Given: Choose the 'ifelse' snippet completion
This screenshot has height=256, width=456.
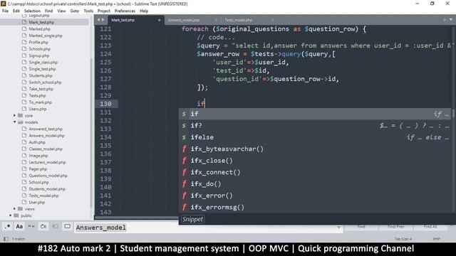Looking at the screenshot, I should click(x=315, y=137).
